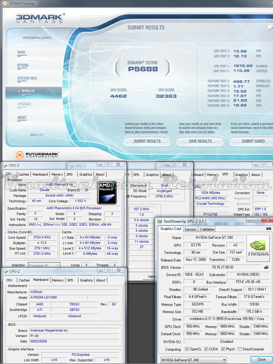This screenshot has height=364, width=273.
Task: Click the Socket AM2+ (940) package value
Action: pyautogui.click(x=59, y=196)
